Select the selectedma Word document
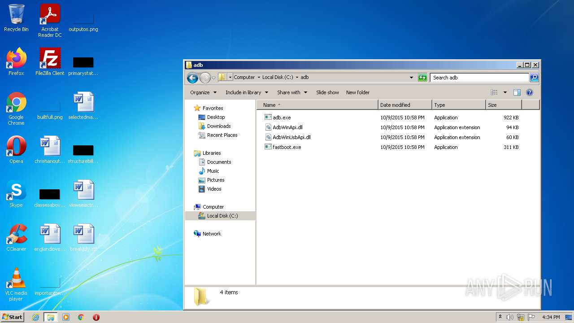 pos(83,106)
